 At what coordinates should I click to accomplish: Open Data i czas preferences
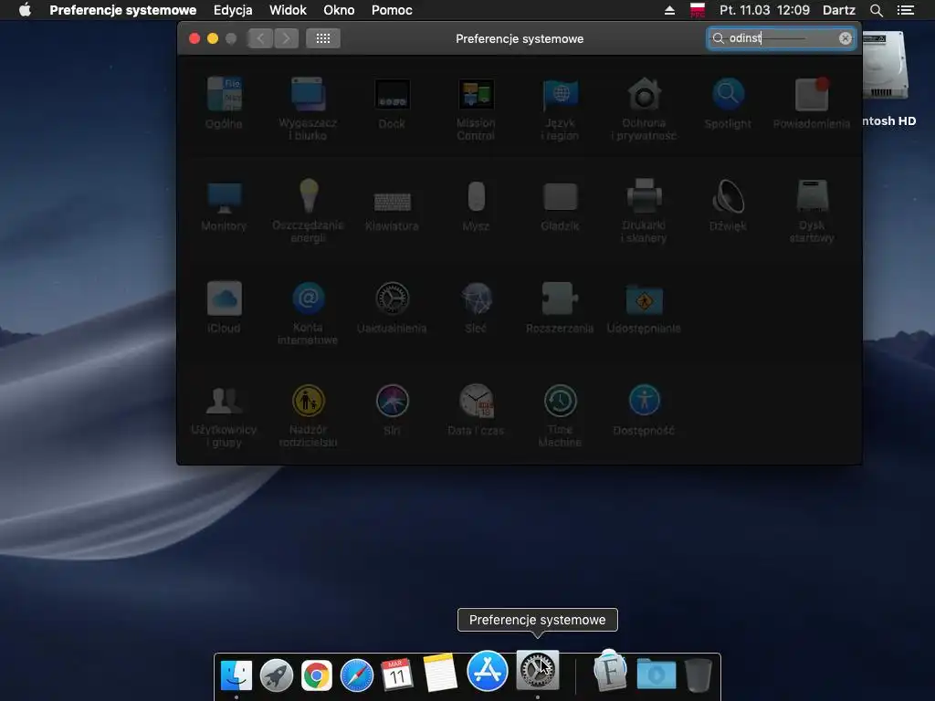(475, 410)
